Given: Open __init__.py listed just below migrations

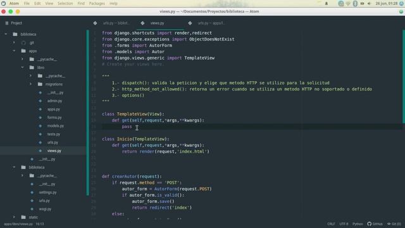Looking at the screenshot, I should coord(55,92).
